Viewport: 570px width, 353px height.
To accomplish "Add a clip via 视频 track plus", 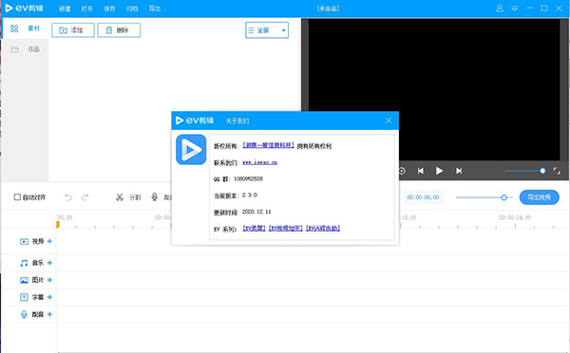I will click(49, 241).
